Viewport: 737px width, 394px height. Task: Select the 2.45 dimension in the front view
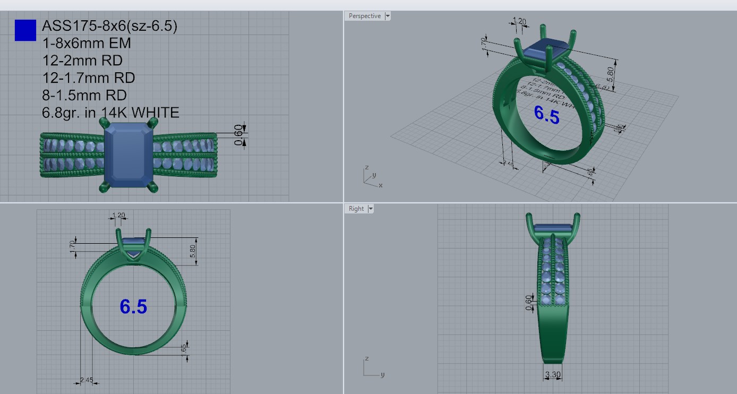tap(87, 380)
